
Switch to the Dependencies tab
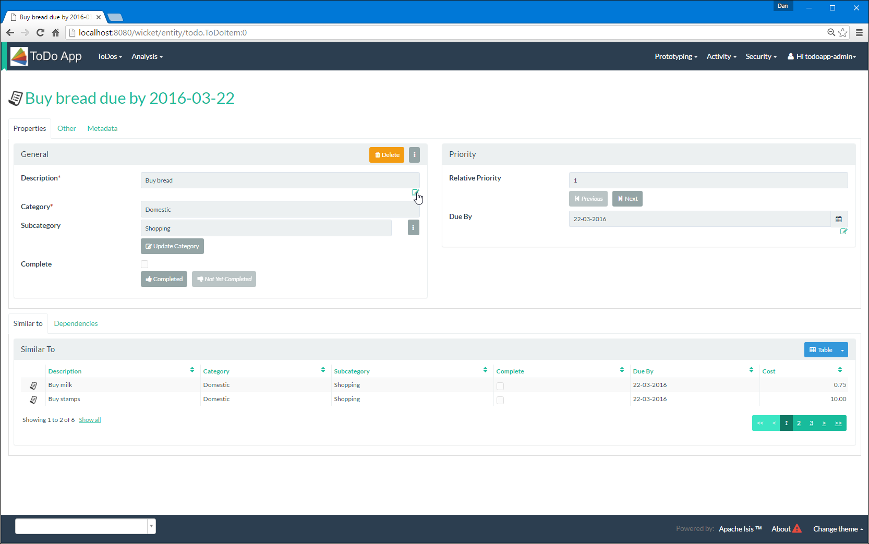click(x=76, y=323)
